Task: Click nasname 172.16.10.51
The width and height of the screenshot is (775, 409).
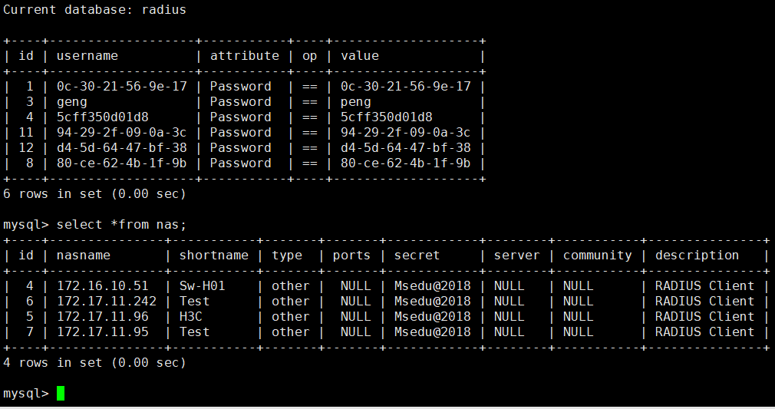Action: click(x=102, y=285)
